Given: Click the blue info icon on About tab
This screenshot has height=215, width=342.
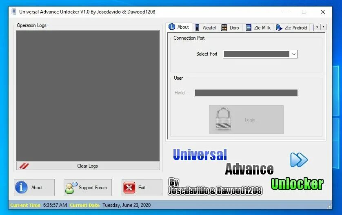Looking at the screenshot, I should [x=172, y=27].
